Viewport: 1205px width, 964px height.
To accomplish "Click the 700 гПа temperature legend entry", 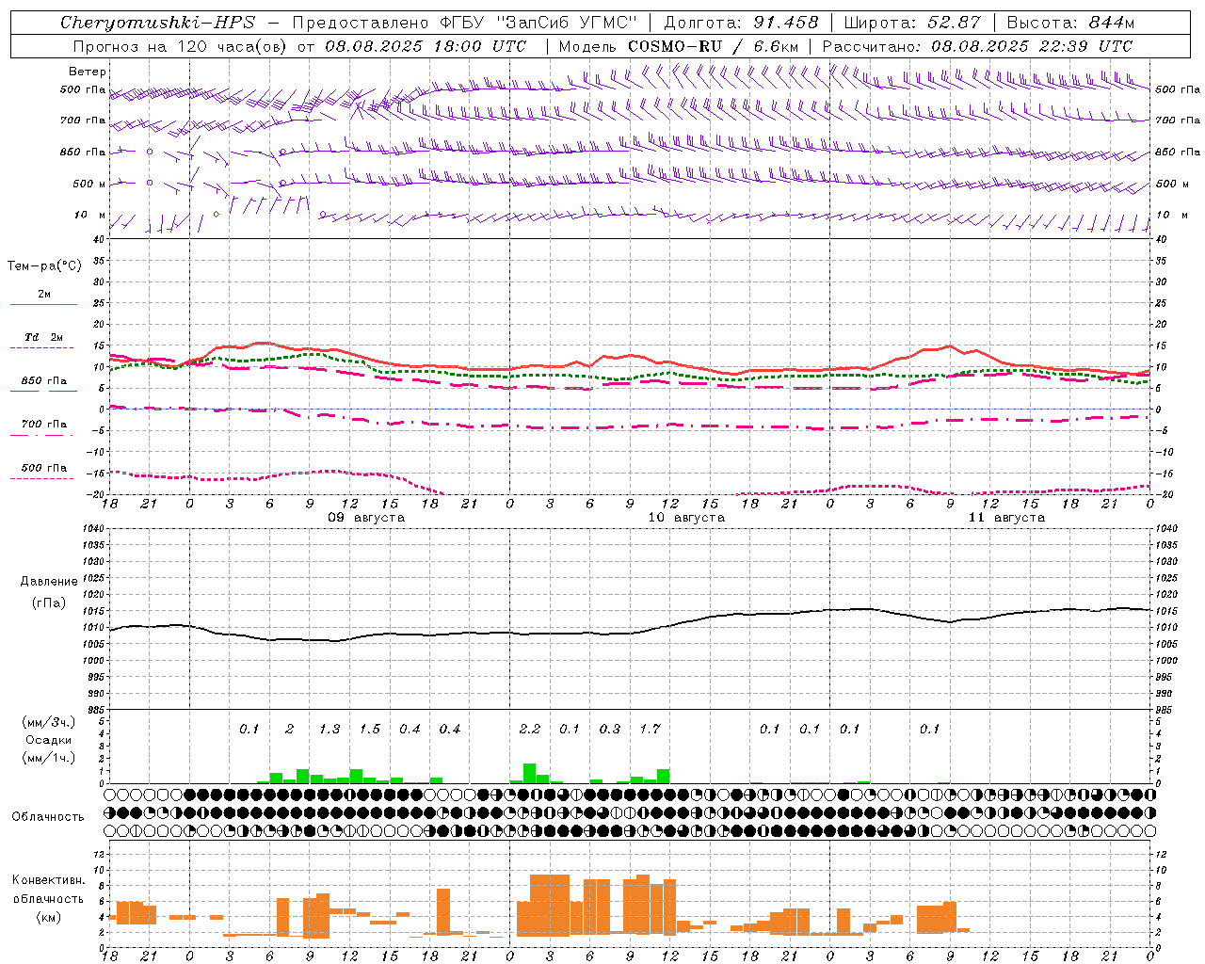I will (43, 424).
